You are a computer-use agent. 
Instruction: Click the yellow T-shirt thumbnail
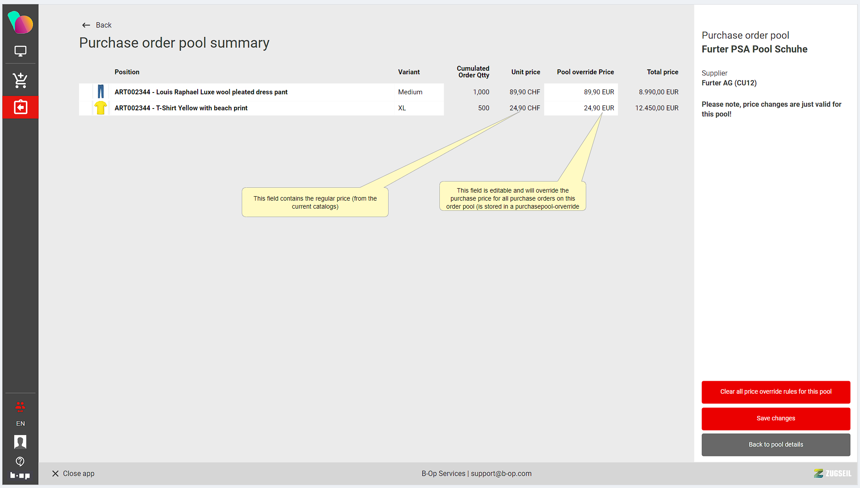click(x=101, y=108)
